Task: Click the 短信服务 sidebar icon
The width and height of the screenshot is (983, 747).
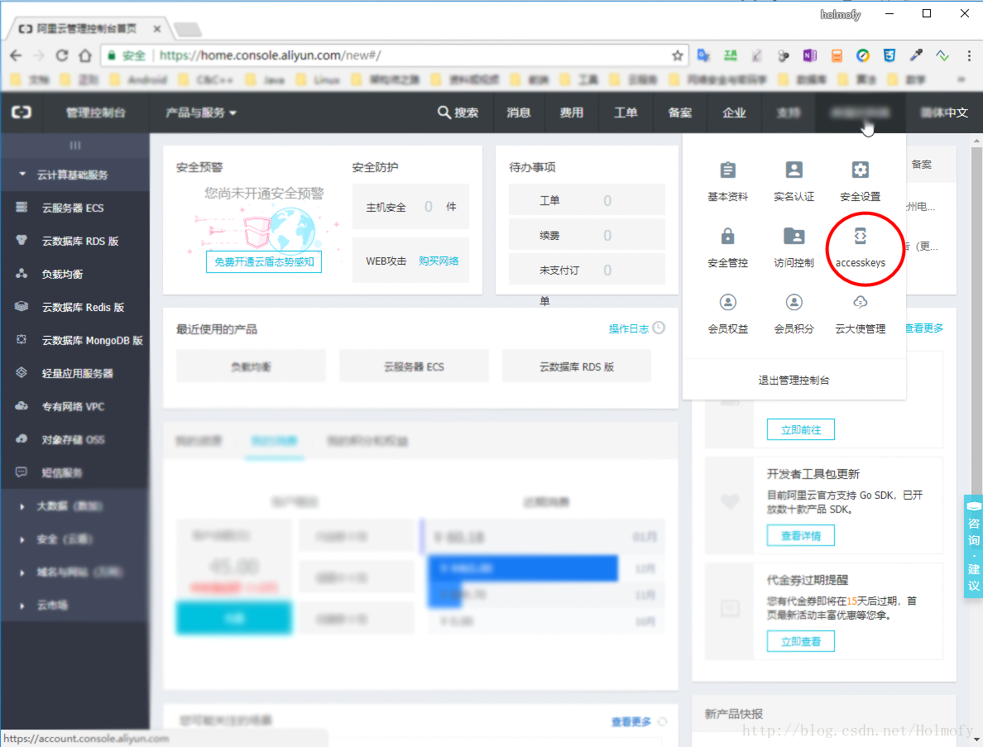Action: click(x=22, y=472)
